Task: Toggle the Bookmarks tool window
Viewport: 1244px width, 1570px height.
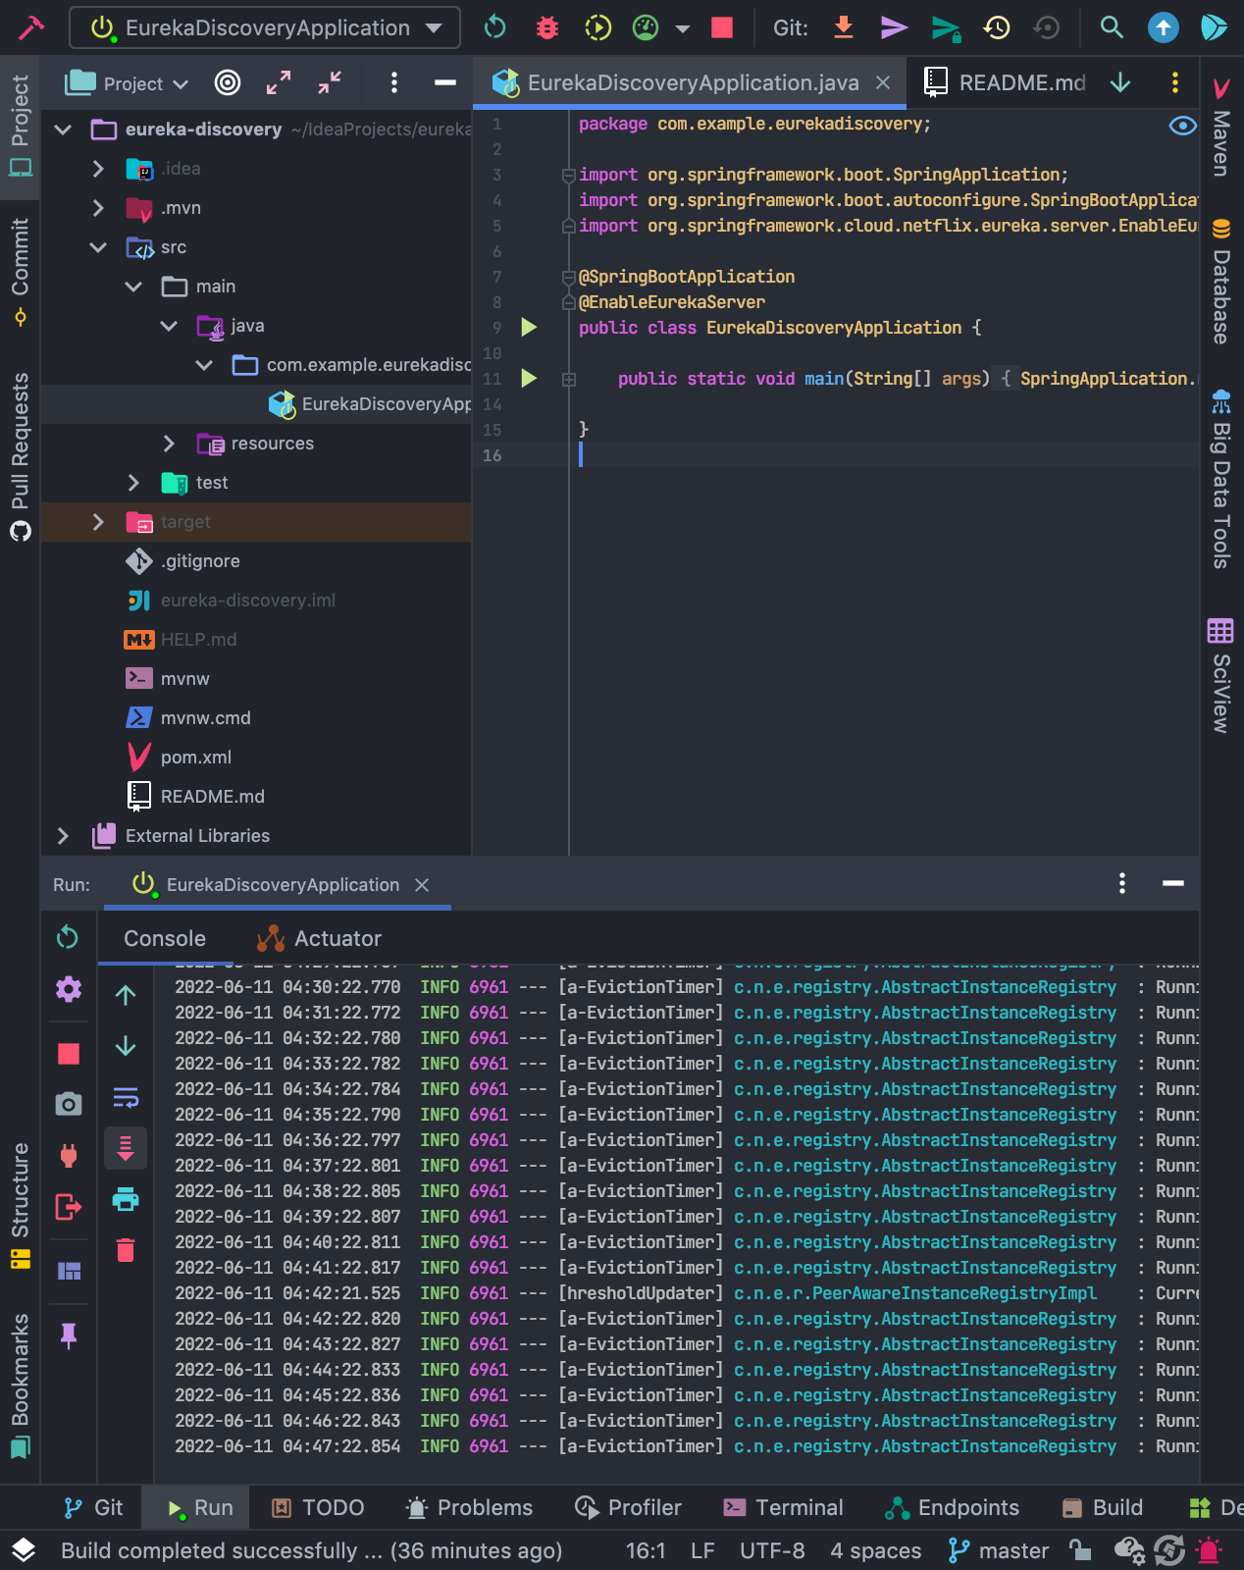Action: point(20,1385)
